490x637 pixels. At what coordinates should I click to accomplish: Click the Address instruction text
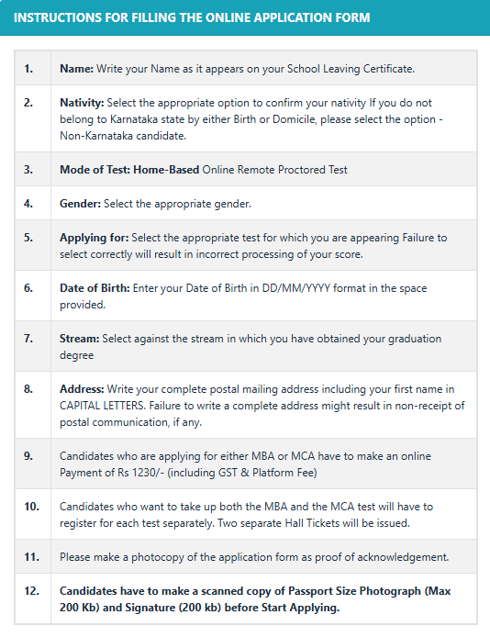pos(262,406)
